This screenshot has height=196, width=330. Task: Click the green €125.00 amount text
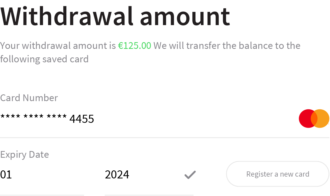click(135, 46)
